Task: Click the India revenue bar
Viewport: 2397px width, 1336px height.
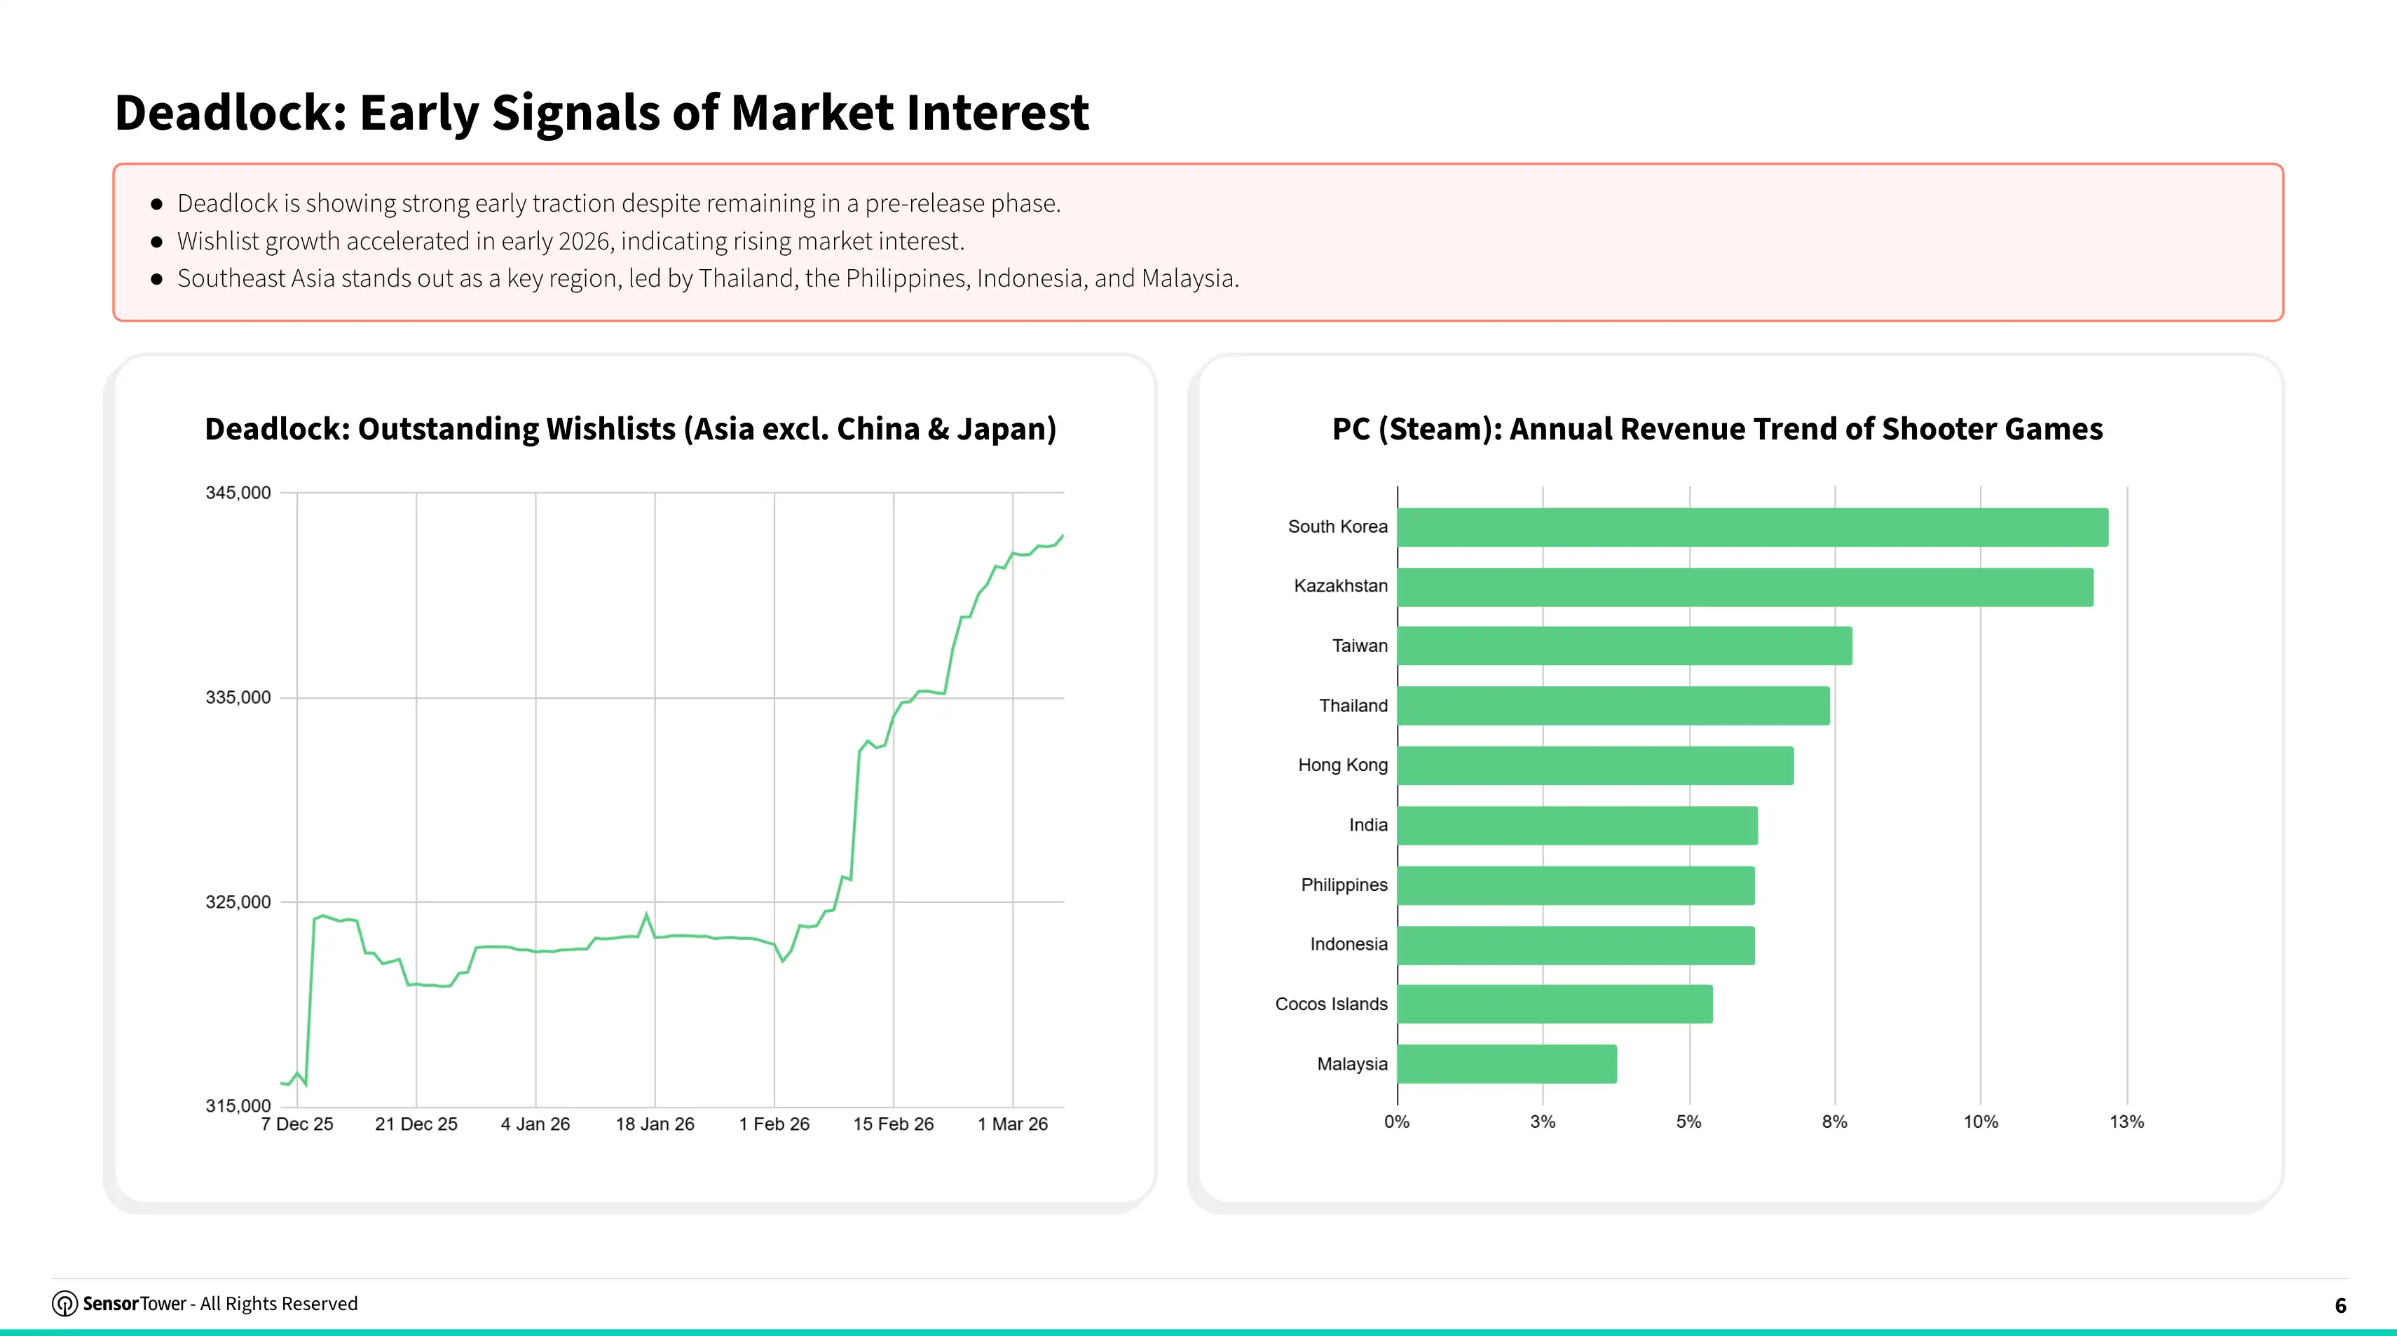Action: (x=1578, y=826)
